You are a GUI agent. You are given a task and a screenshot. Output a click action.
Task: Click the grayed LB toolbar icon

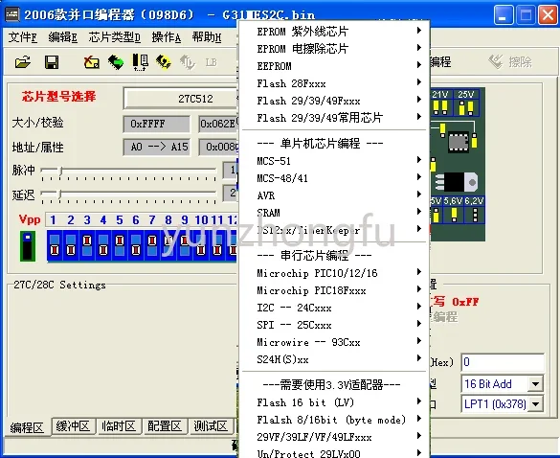pos(211,62)
